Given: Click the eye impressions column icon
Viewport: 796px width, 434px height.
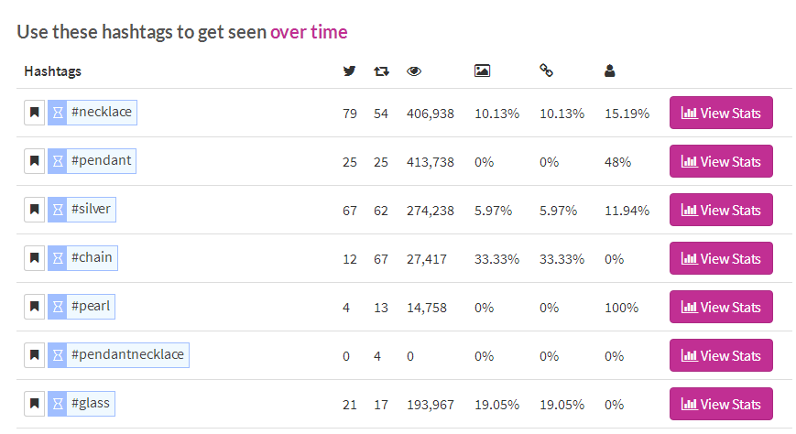Looking at the screenshot, I should click(414, 71).
